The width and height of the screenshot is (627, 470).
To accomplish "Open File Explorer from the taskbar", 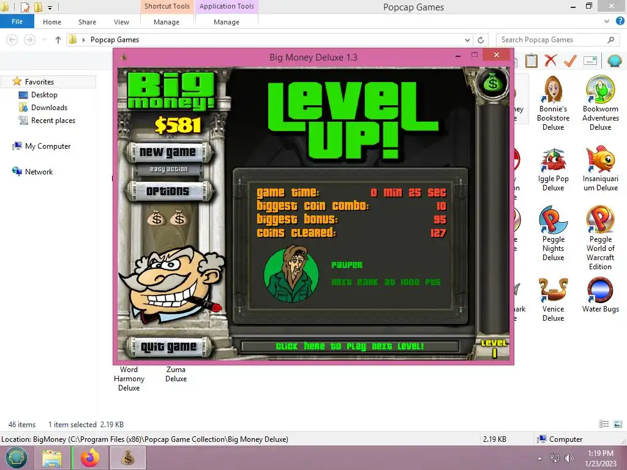I will click(x=52, y=458).
